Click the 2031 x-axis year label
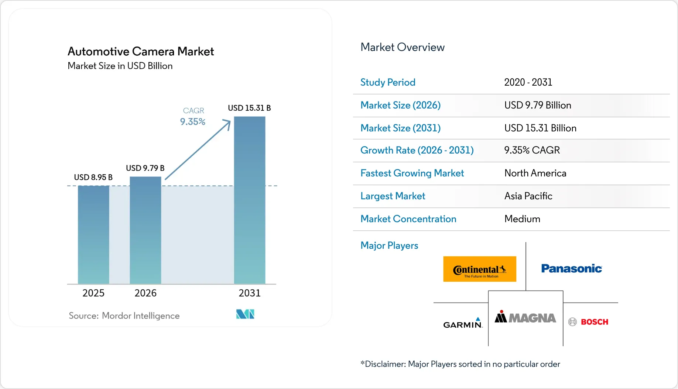678x389 pixels. tap(250, 293)
